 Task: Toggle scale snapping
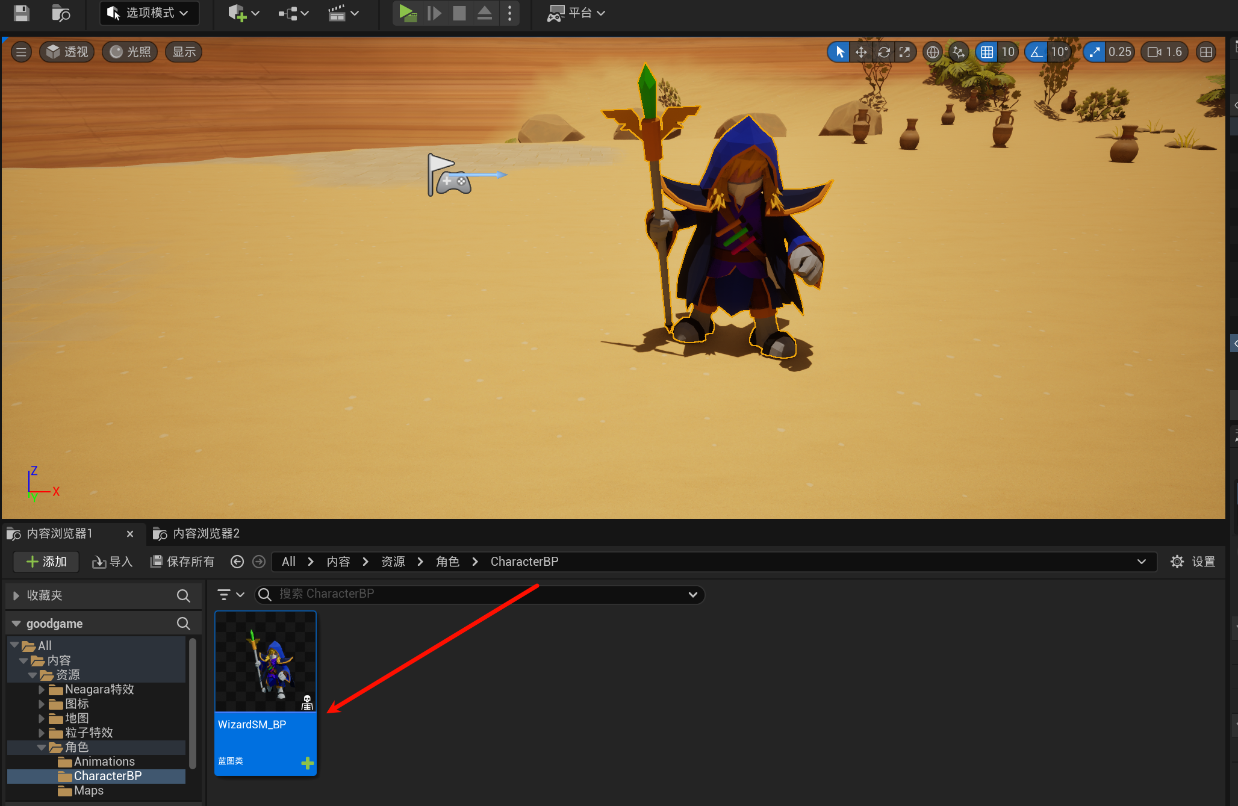[x=1095, y=52]
